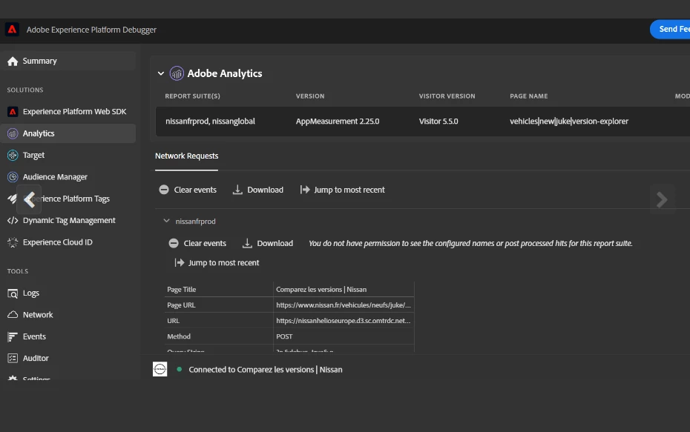Viewport: 690px width, 432px height.
Task: Click the Send Feedback button
Action: [670, 29]
